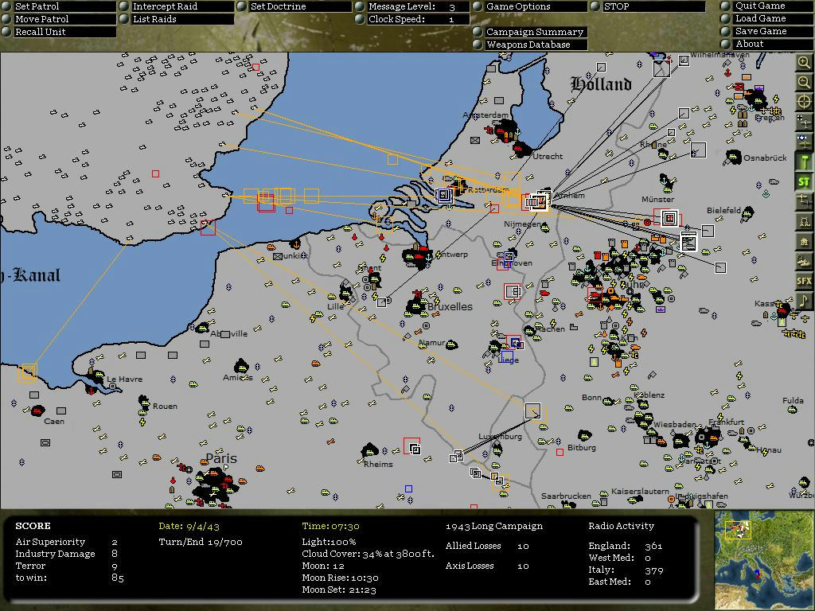Click the Paris city label
Viewport: 815px width, 611px height.
(221, 458)
